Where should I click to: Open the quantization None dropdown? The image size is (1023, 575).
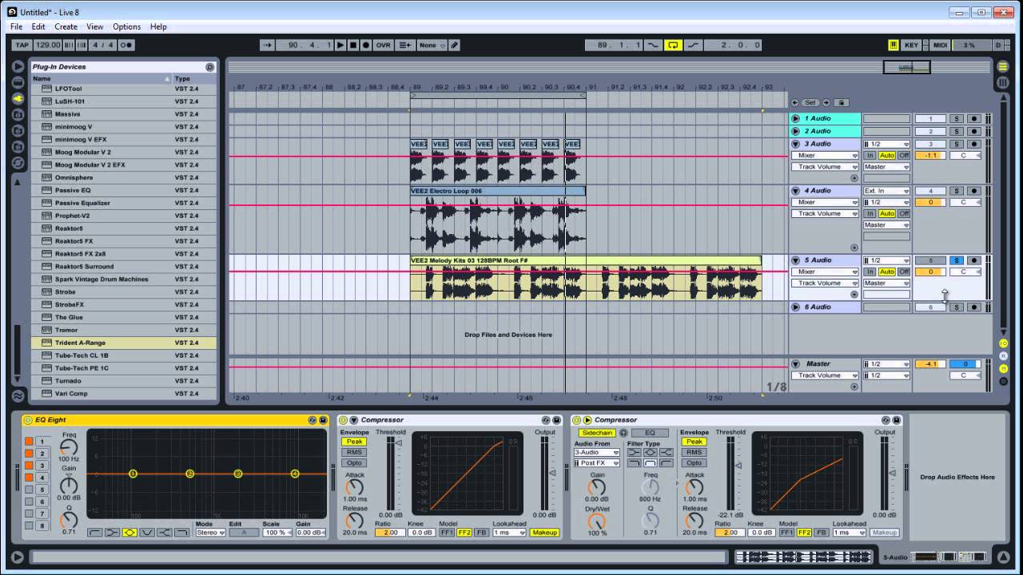click(x=432, y=46)
